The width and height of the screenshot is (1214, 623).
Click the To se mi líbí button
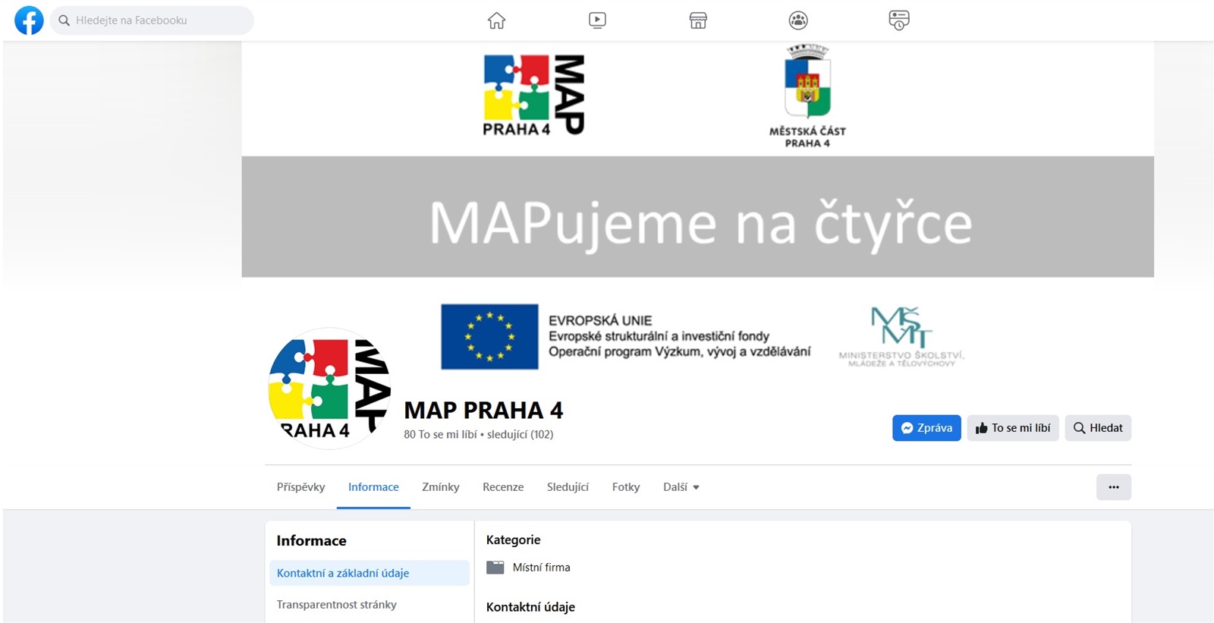(x=1012, y=428)
